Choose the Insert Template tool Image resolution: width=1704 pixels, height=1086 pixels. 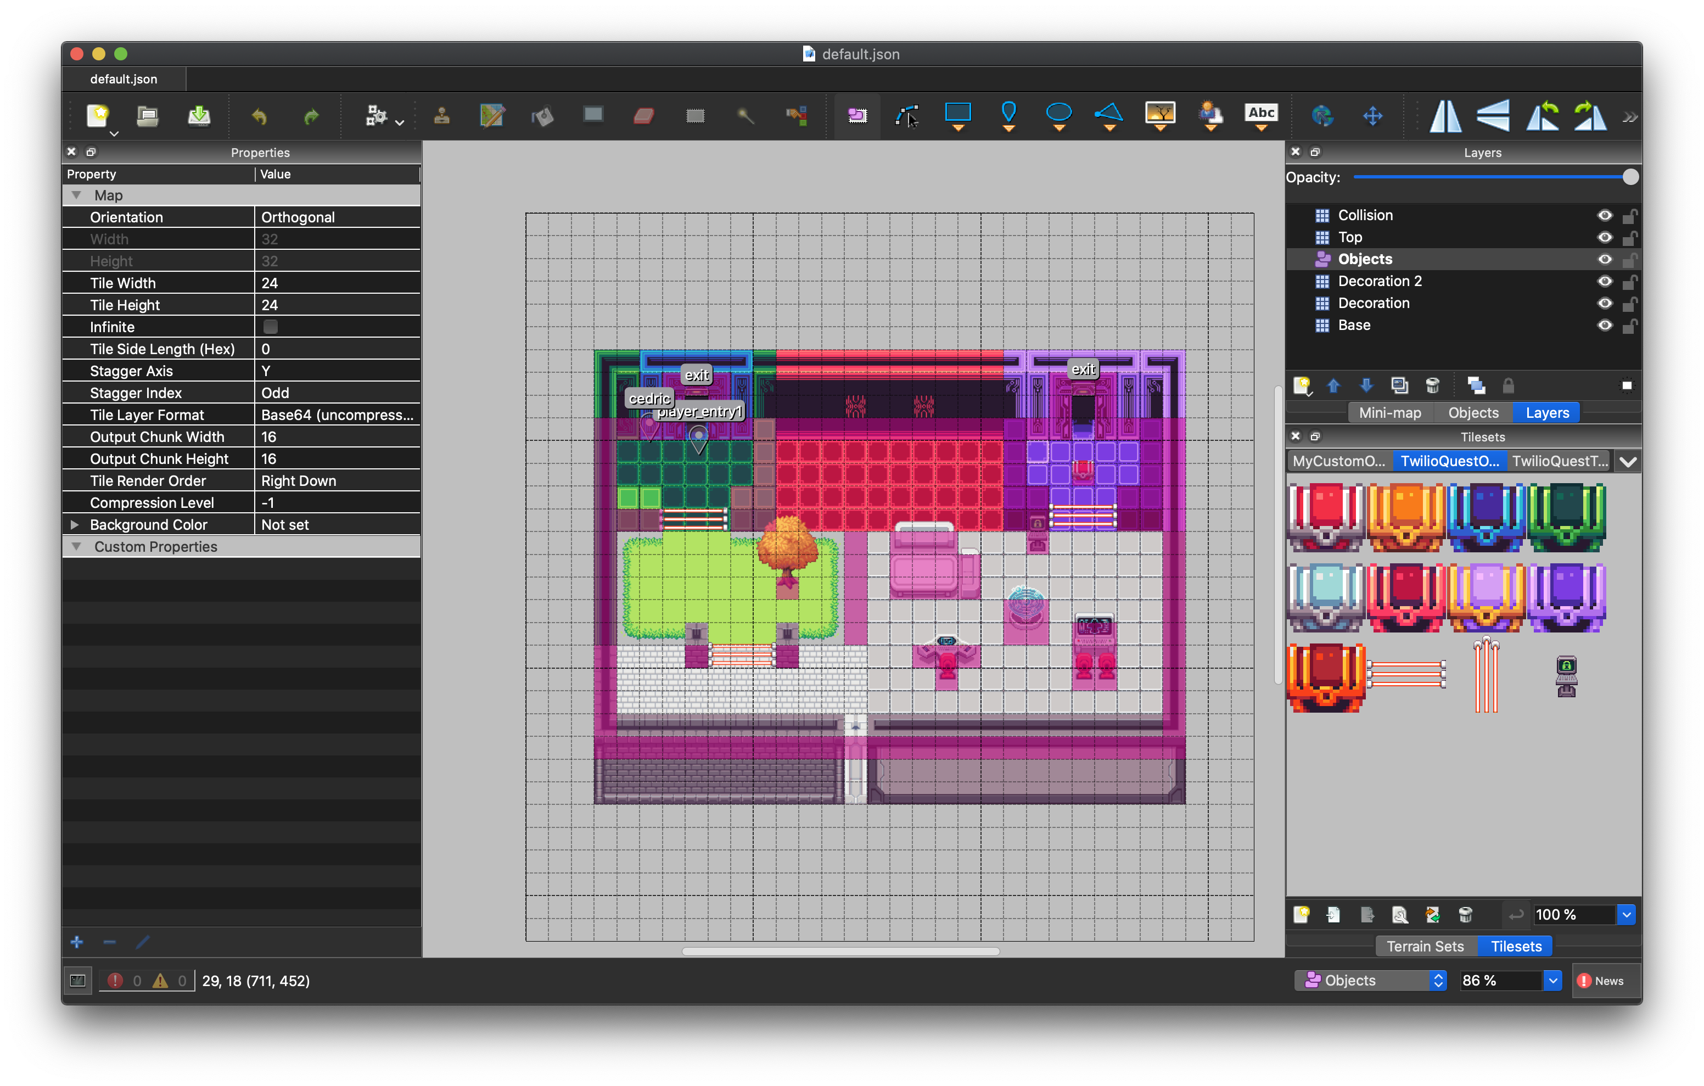(x=1210, y=115)
